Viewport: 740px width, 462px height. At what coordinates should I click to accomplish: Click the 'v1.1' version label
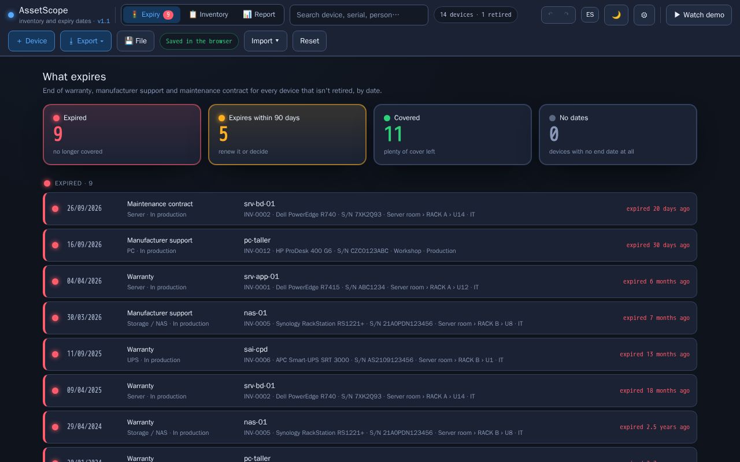pyautogui.click(x=103, y=21)
